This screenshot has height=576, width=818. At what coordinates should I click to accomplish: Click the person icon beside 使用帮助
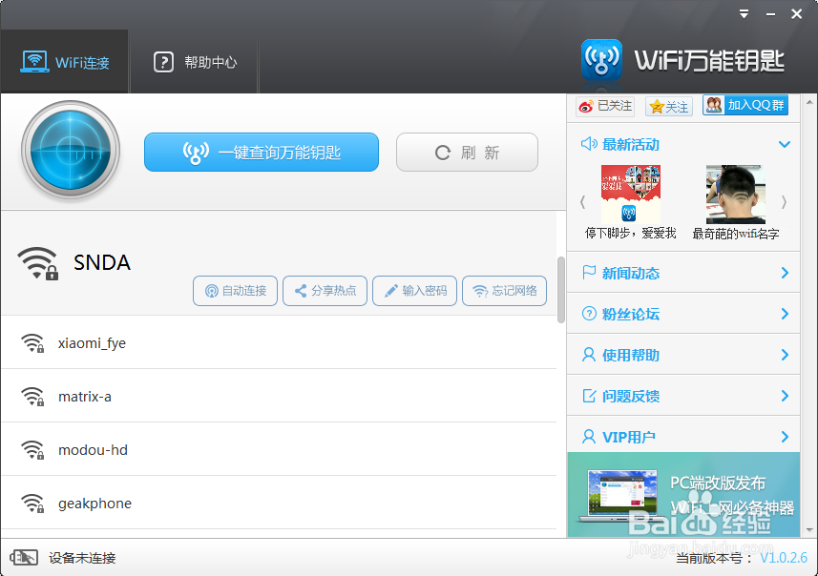coord(589,355)
